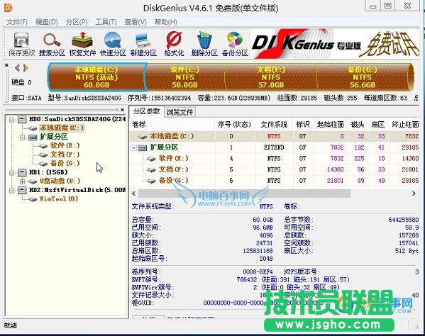Click the Delete Partition (删除分区) trash icon
425x336 pixels.
coord(204,44)
